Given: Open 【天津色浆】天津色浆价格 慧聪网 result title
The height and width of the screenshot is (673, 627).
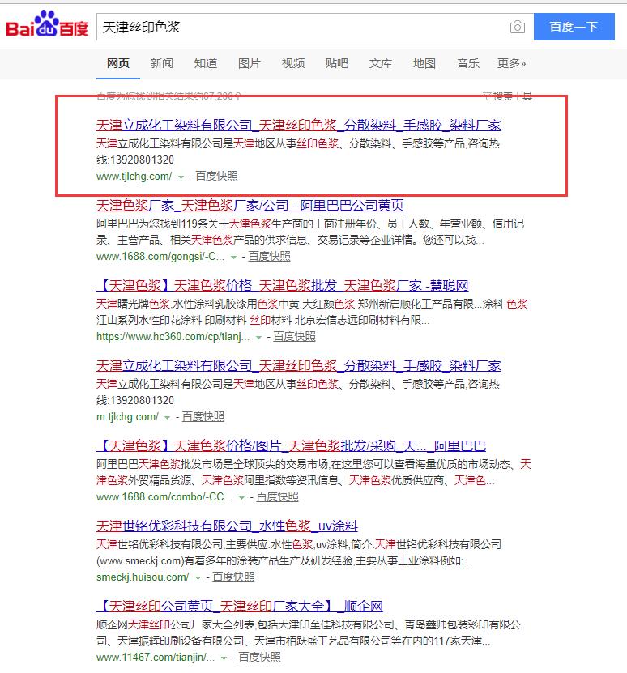Looking at the screenshot, I should click(x=282, y=286).
